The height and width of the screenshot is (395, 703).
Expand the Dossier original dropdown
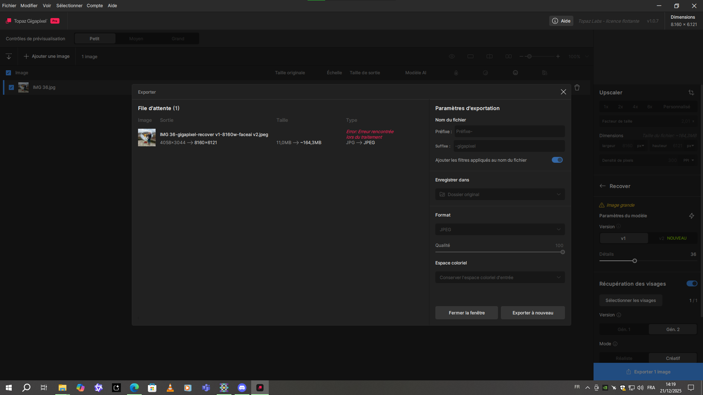500,194
